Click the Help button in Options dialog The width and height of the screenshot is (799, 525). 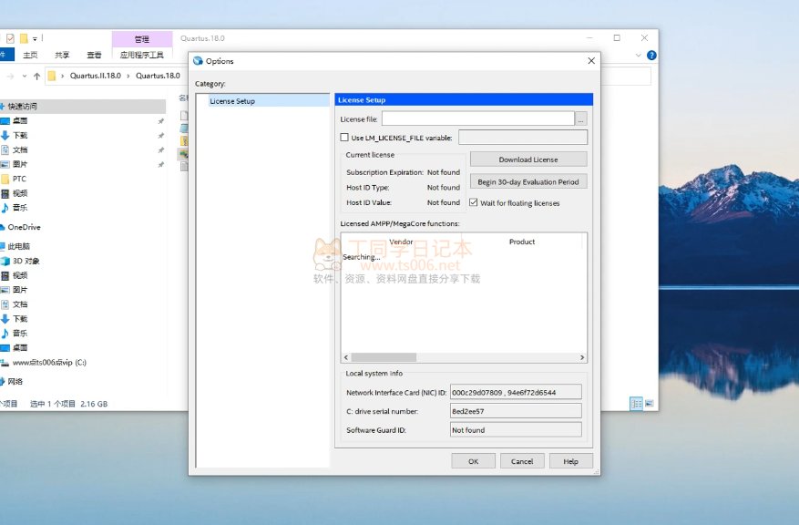[x=570, y=461]
